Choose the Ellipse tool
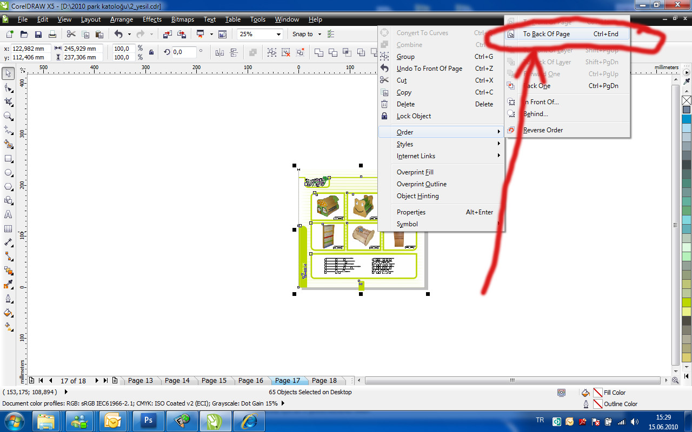 pos(8,173)
